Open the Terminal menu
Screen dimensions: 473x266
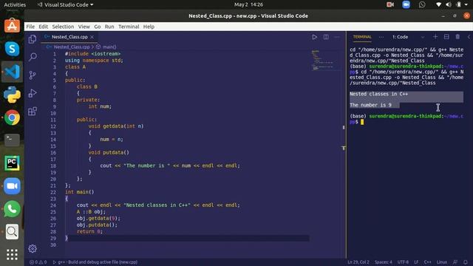[x=129, y=27]
